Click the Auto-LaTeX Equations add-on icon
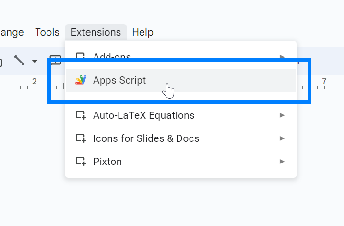This screenshot has width=344, height=226. [81, 115]
